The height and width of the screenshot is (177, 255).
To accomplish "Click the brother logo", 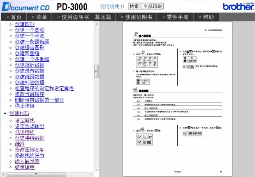I will click(239, 7).
